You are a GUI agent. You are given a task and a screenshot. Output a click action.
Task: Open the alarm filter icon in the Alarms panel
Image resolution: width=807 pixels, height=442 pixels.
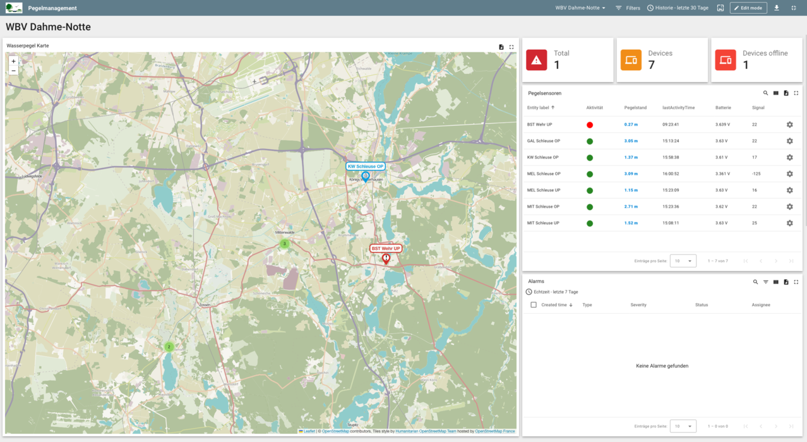[x=765, y=282]
